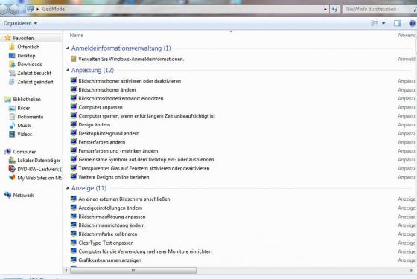Open the Videos library icon
The image size is (417, 279).
[x=12, y=134]
